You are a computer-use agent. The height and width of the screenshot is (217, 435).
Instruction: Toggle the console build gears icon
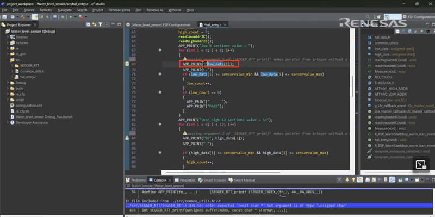(x=359, y=180)
